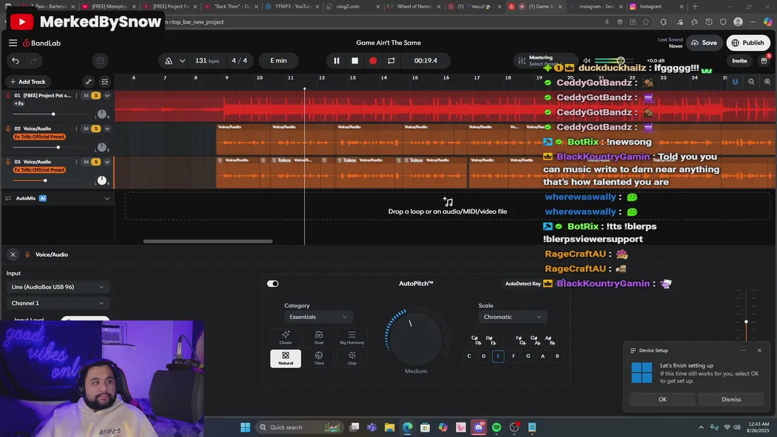Image resolution: width=777 pixels, height=437 pixels.
Task: Open the metronome options dropdown arrow
Action: coord(182,61)
